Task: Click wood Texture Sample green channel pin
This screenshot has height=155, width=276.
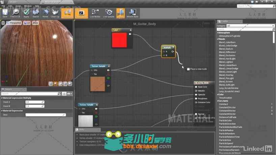Action: point(108,78)
